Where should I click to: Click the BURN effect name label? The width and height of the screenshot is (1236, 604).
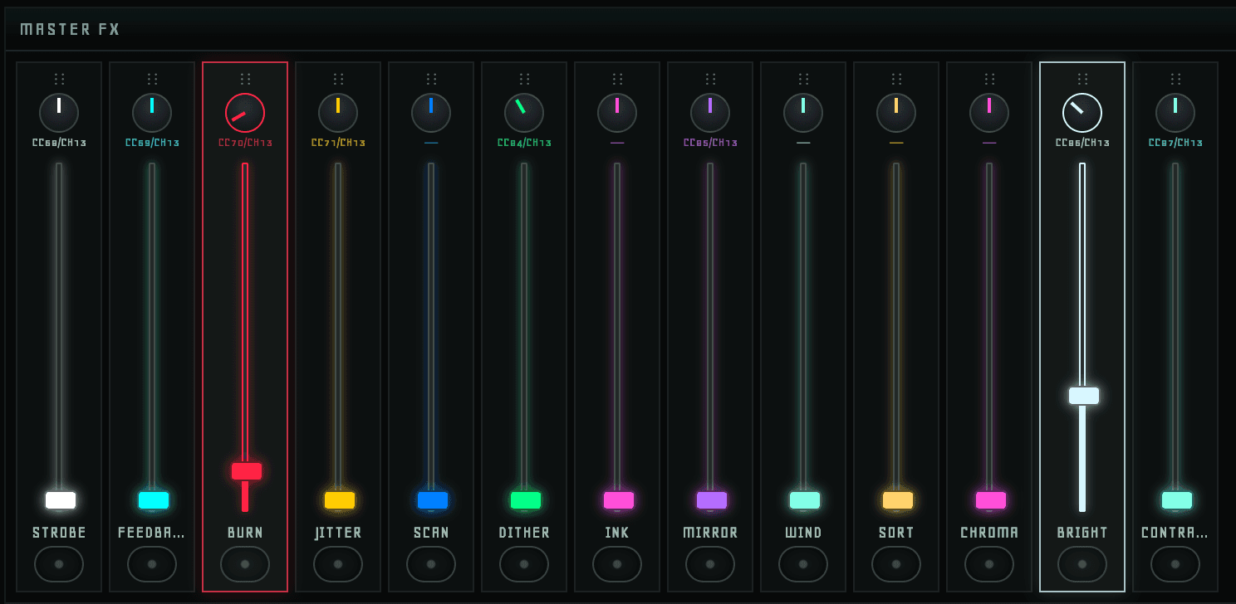tap(245, 533)
